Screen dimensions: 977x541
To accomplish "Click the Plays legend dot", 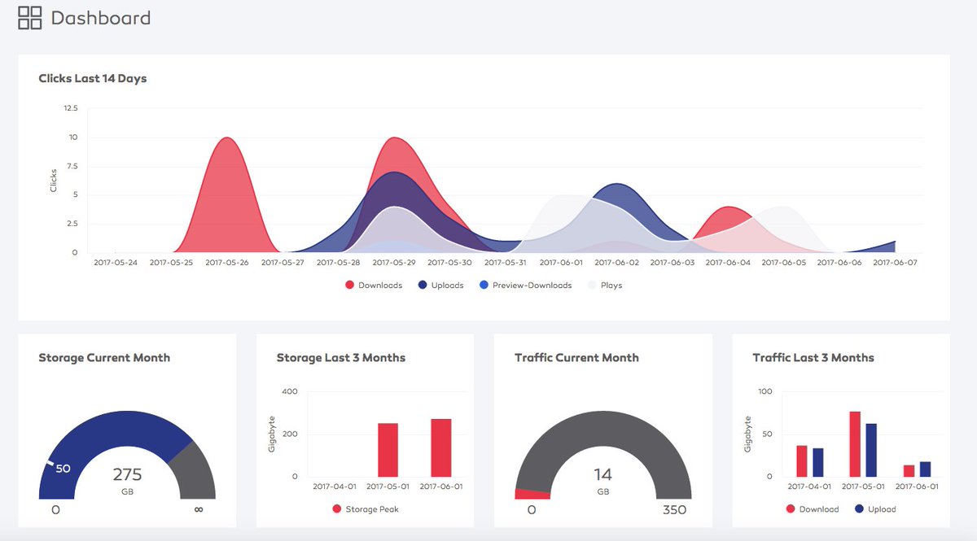I will 589,285.
